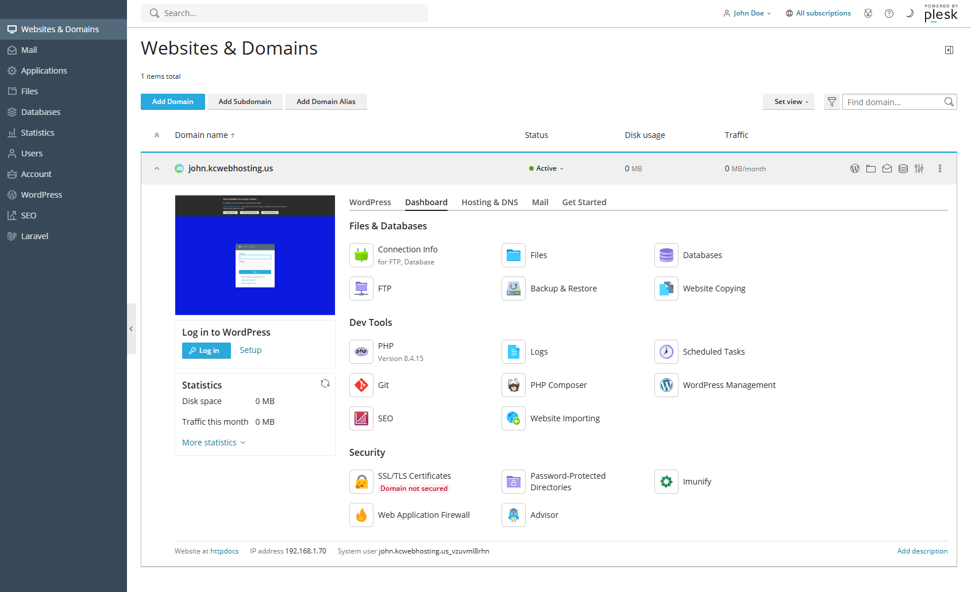Open the httpdocs link at the bottom
The width and height of the screenshot is (971, 592).
click(x=224, y=551)
